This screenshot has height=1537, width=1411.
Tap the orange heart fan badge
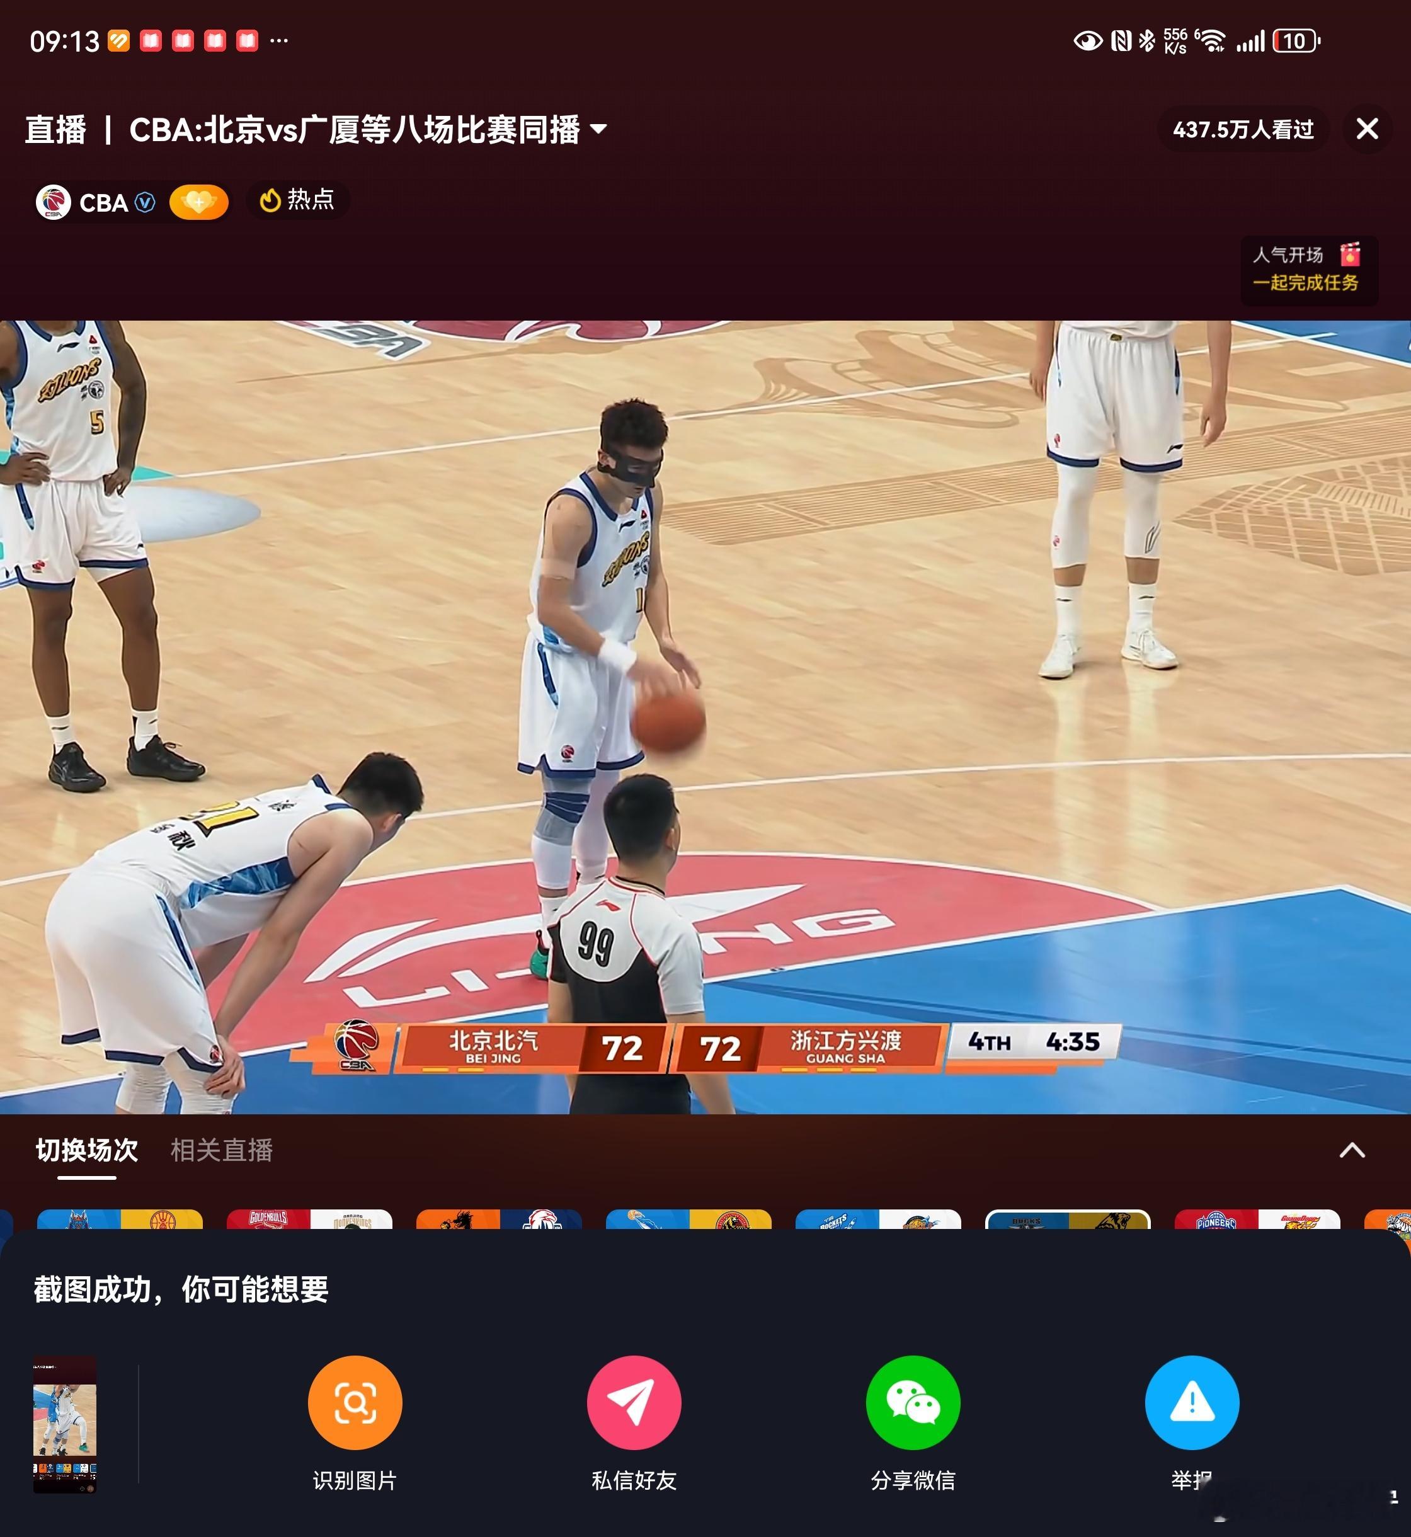pos(198,202)
